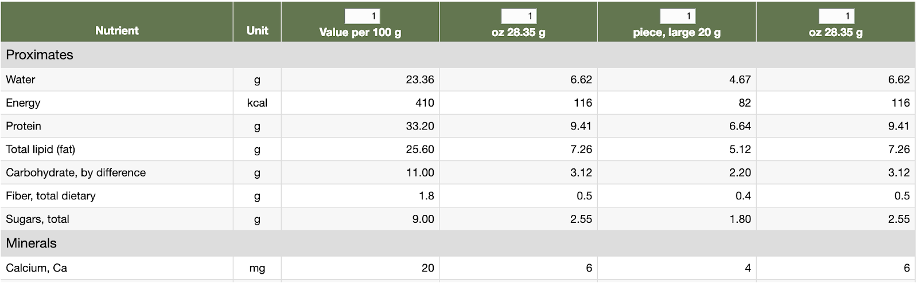This screenshot has width=918, height=283.
Task: Click the Minerals section heading
Action: pyautogui.click(x=32, y=243)
